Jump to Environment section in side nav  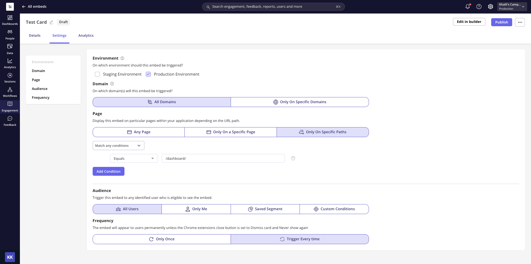click(43, 62)
